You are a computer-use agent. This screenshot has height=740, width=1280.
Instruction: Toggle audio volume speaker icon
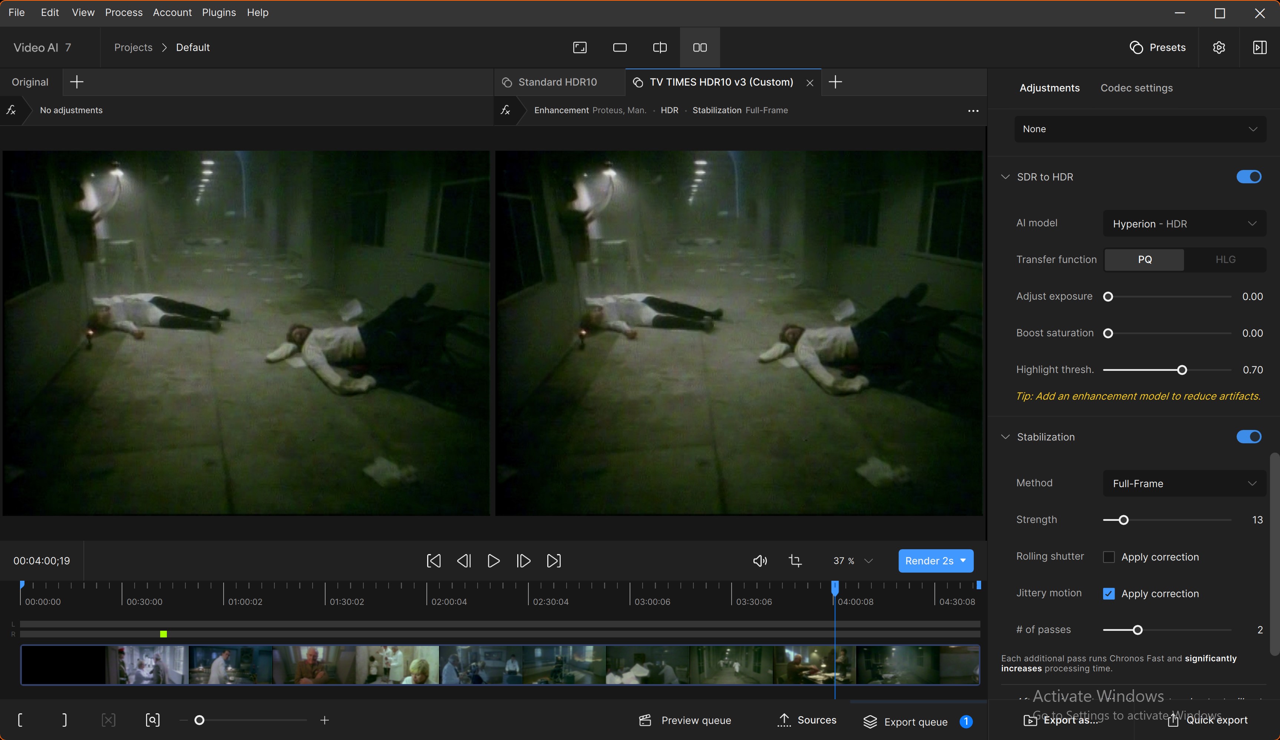point(760,560)
